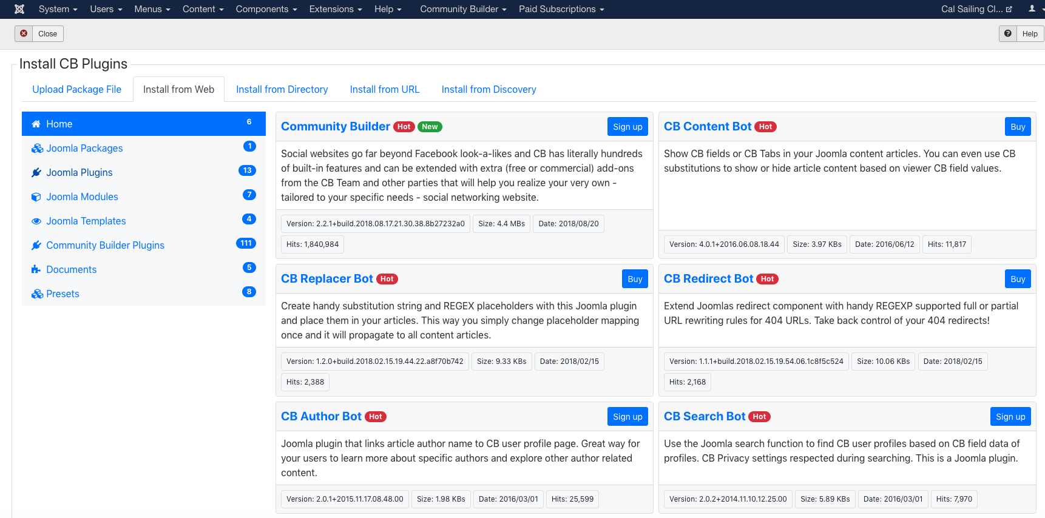
Task: Click the red Close X icon
Action: click(x=24, y=33)
